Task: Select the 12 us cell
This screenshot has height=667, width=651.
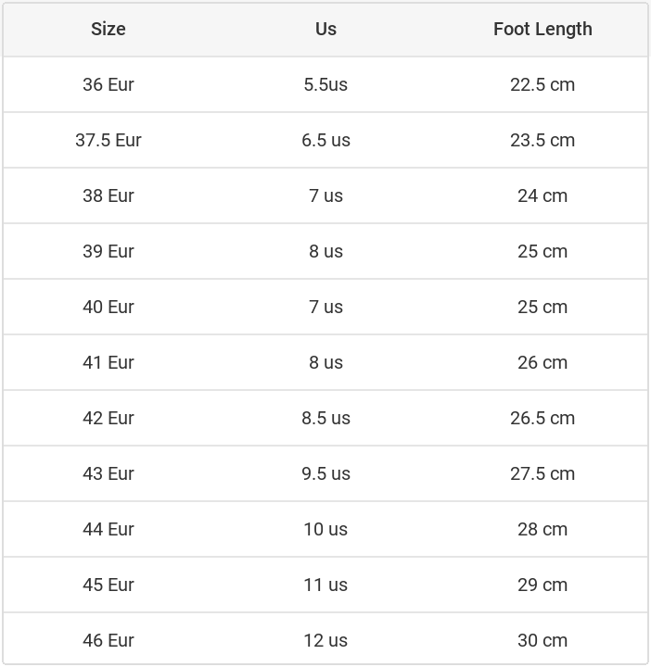Action: pos(325,640)
